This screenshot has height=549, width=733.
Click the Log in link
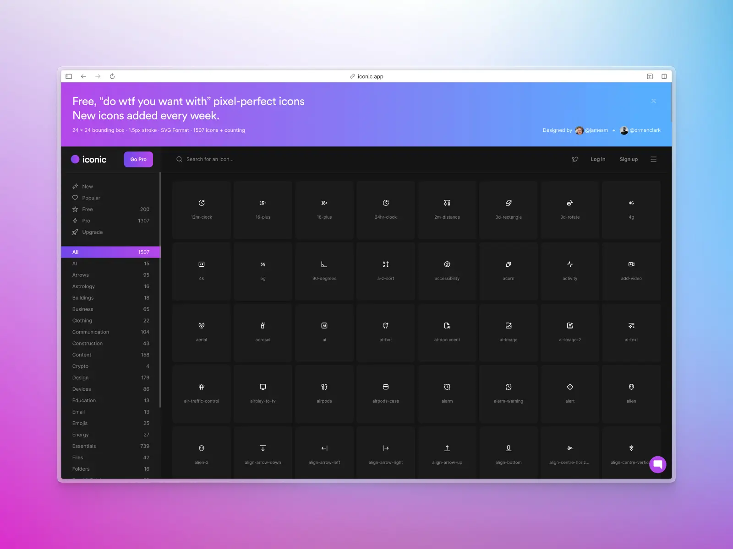(x=598, y=159)
